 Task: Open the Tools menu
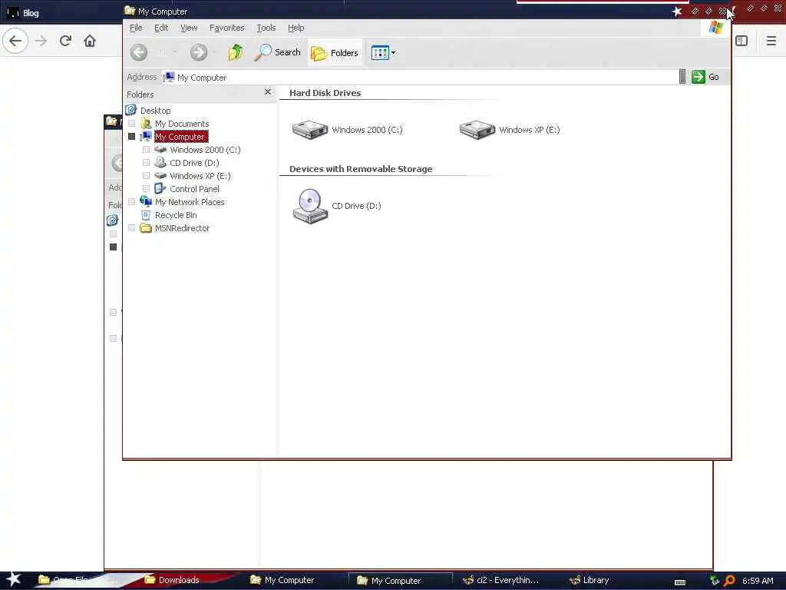click(x=266, y=28)
